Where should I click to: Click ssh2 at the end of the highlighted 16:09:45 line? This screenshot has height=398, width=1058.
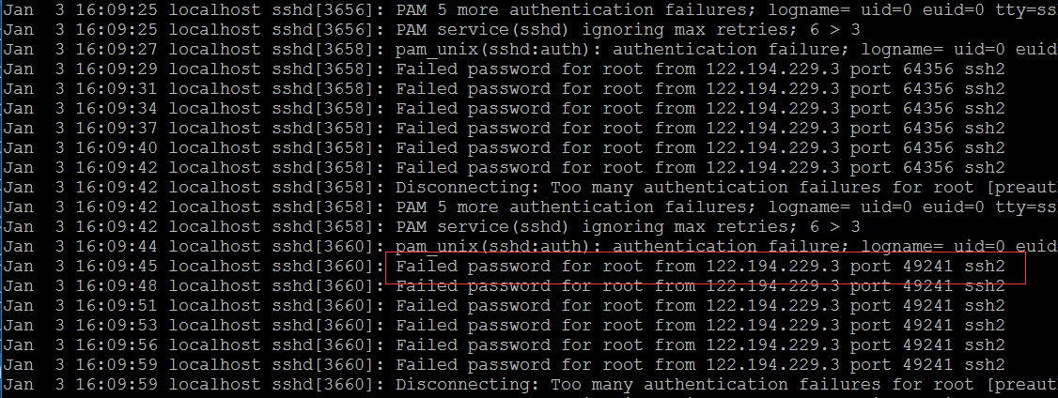pyautogui.click(x=985, y=267)
